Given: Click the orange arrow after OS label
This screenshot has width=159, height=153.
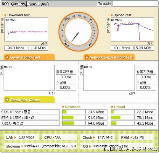Looking at the screenshot, I should point(90,146).
